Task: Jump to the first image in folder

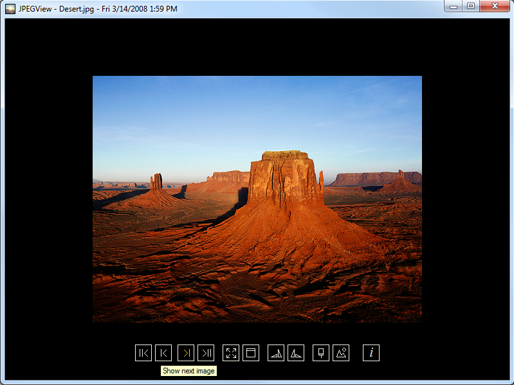Action: coord(143,353)
